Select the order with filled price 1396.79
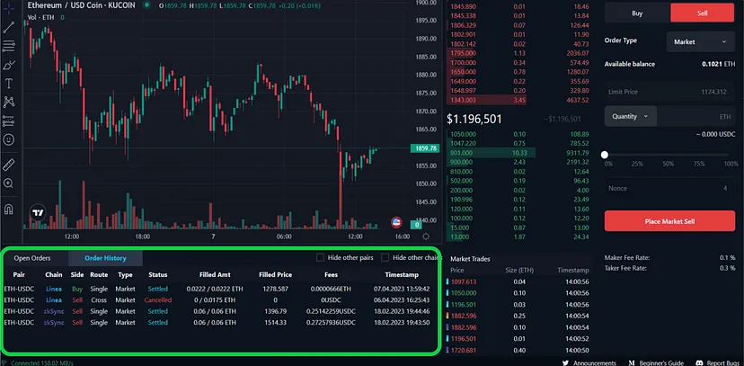744x366 pixels. tap(217, 311)
